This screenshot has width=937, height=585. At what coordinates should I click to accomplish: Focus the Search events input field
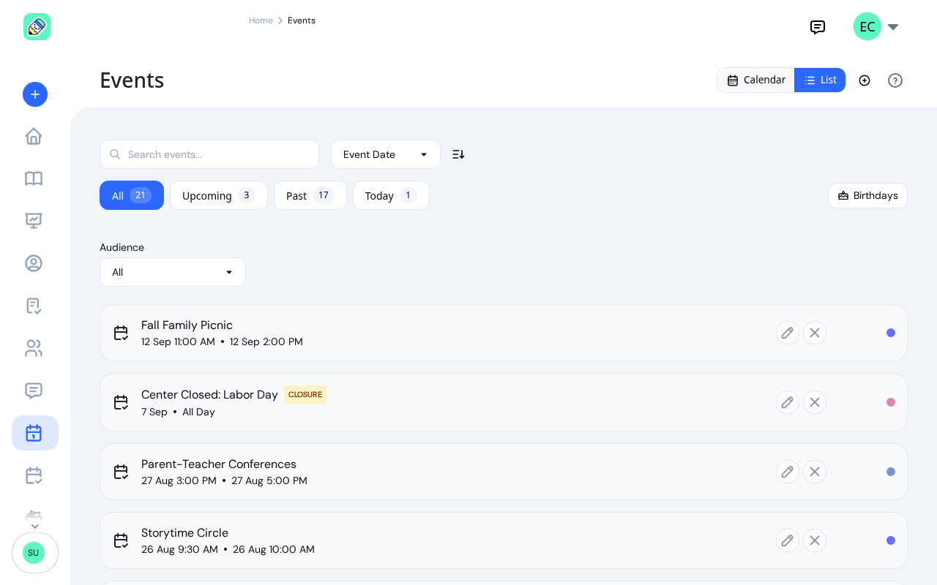click(x=209, y=154)
